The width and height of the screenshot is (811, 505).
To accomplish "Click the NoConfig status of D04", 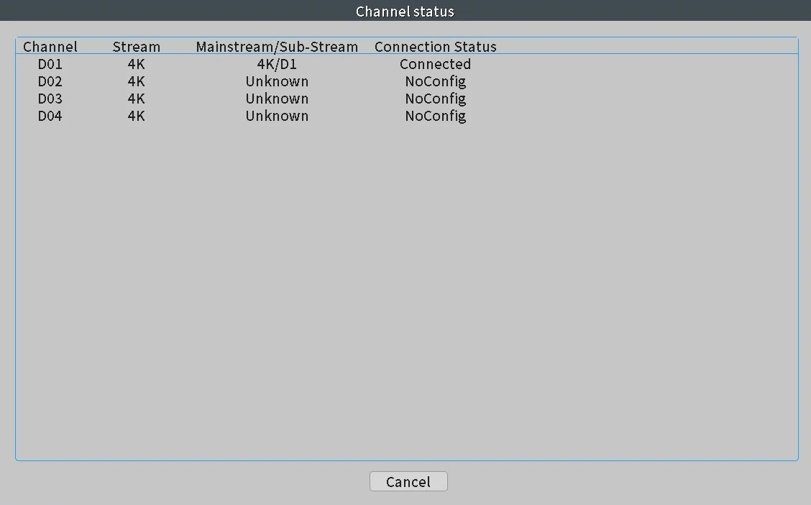I will [436, 115].
